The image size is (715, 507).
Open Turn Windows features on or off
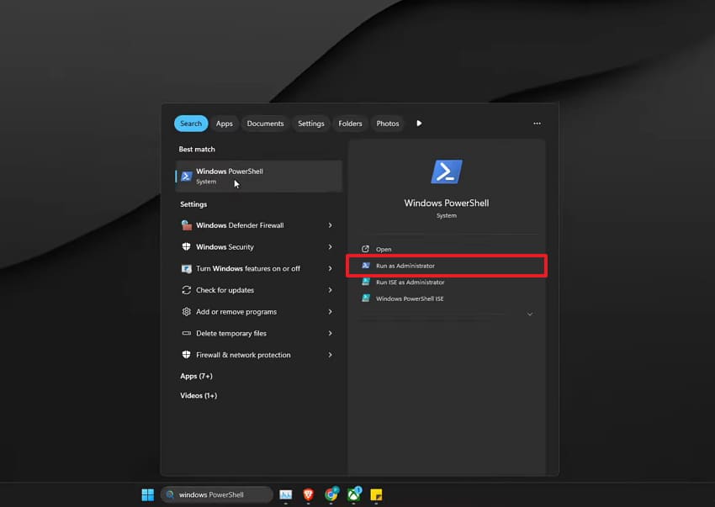point(259,268)
